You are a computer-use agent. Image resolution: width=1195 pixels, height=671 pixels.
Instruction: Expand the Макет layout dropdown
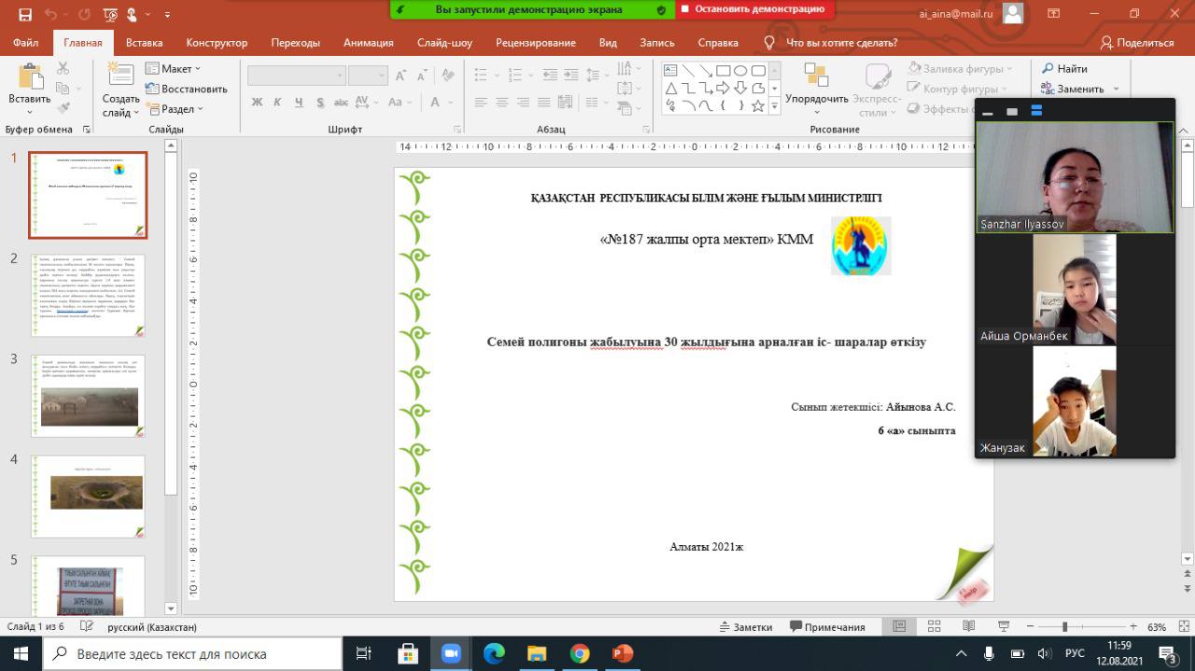point(174,69)
